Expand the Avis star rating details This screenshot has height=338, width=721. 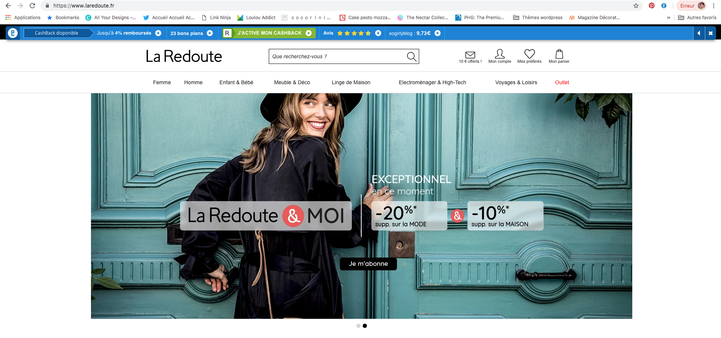tap(378, 33)
